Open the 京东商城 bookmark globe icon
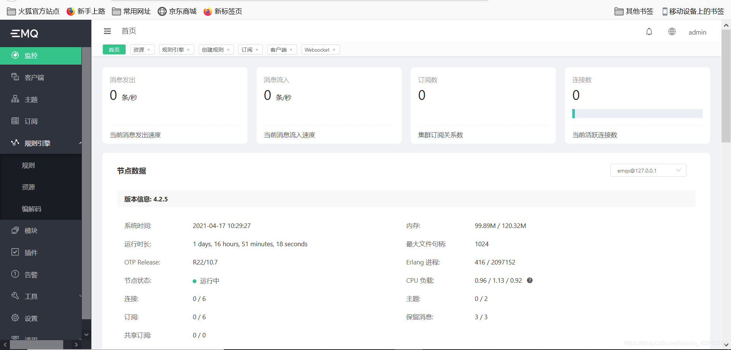Viewport: 731px width, 350px height. tap(177, 11)
